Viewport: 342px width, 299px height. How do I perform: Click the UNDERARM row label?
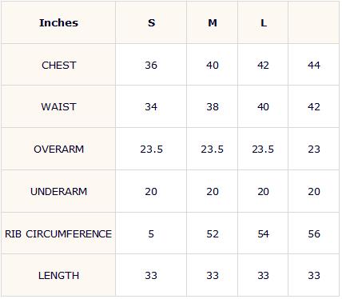click(x=58, y=191)
